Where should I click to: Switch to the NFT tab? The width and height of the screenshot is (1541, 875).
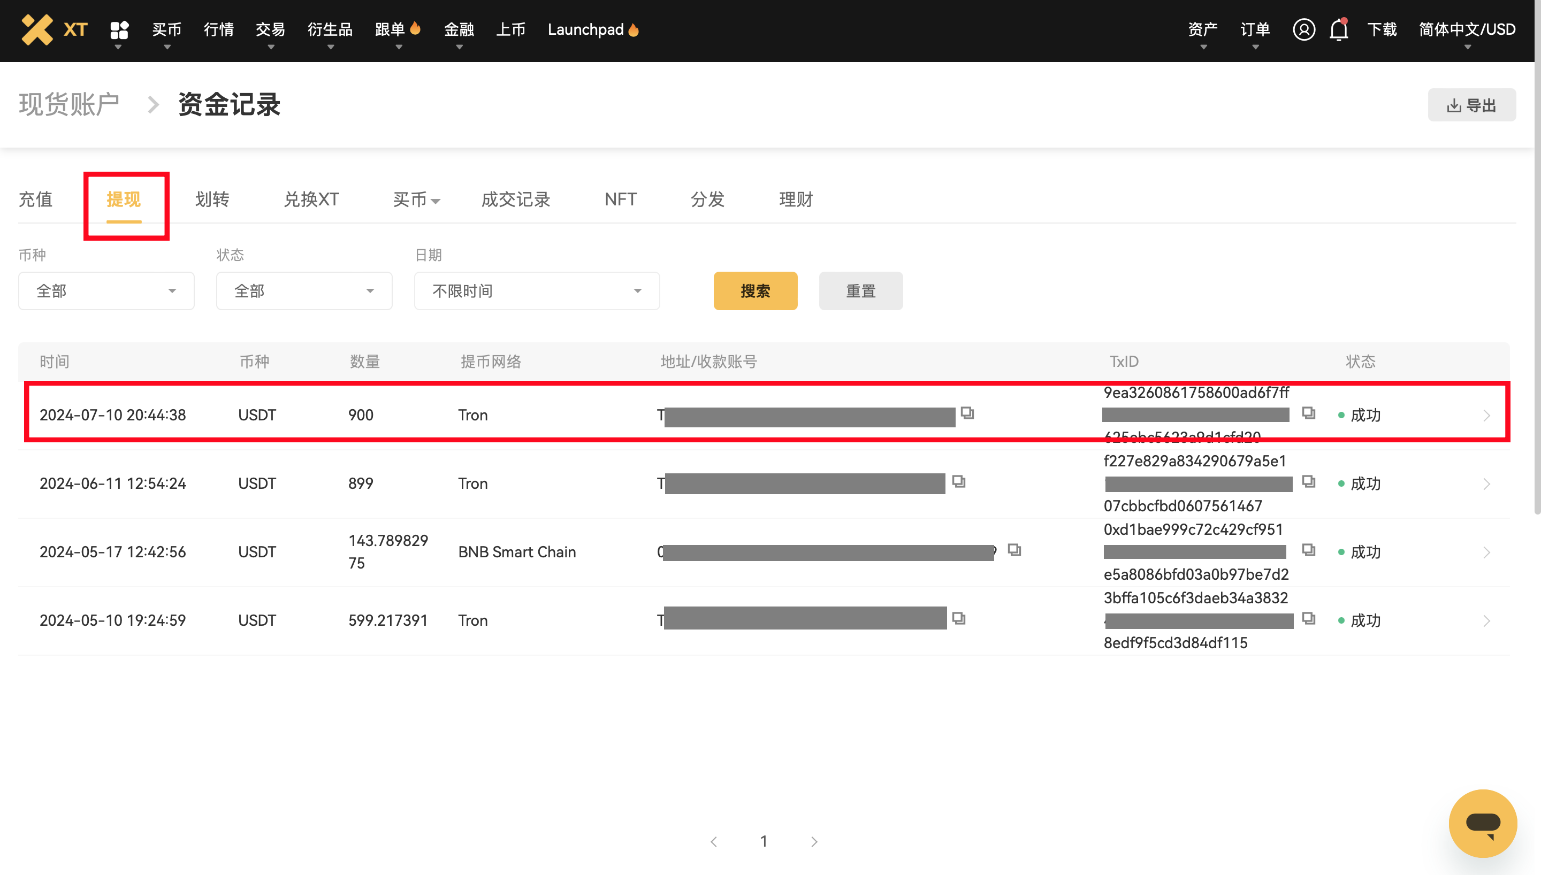[621, 199]
